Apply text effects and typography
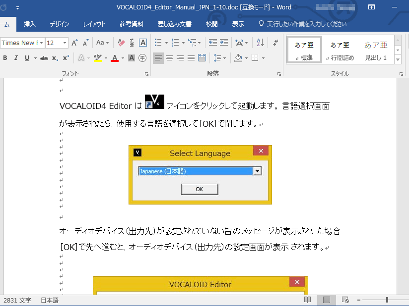409x306 pixels. (x=81, y=58)
